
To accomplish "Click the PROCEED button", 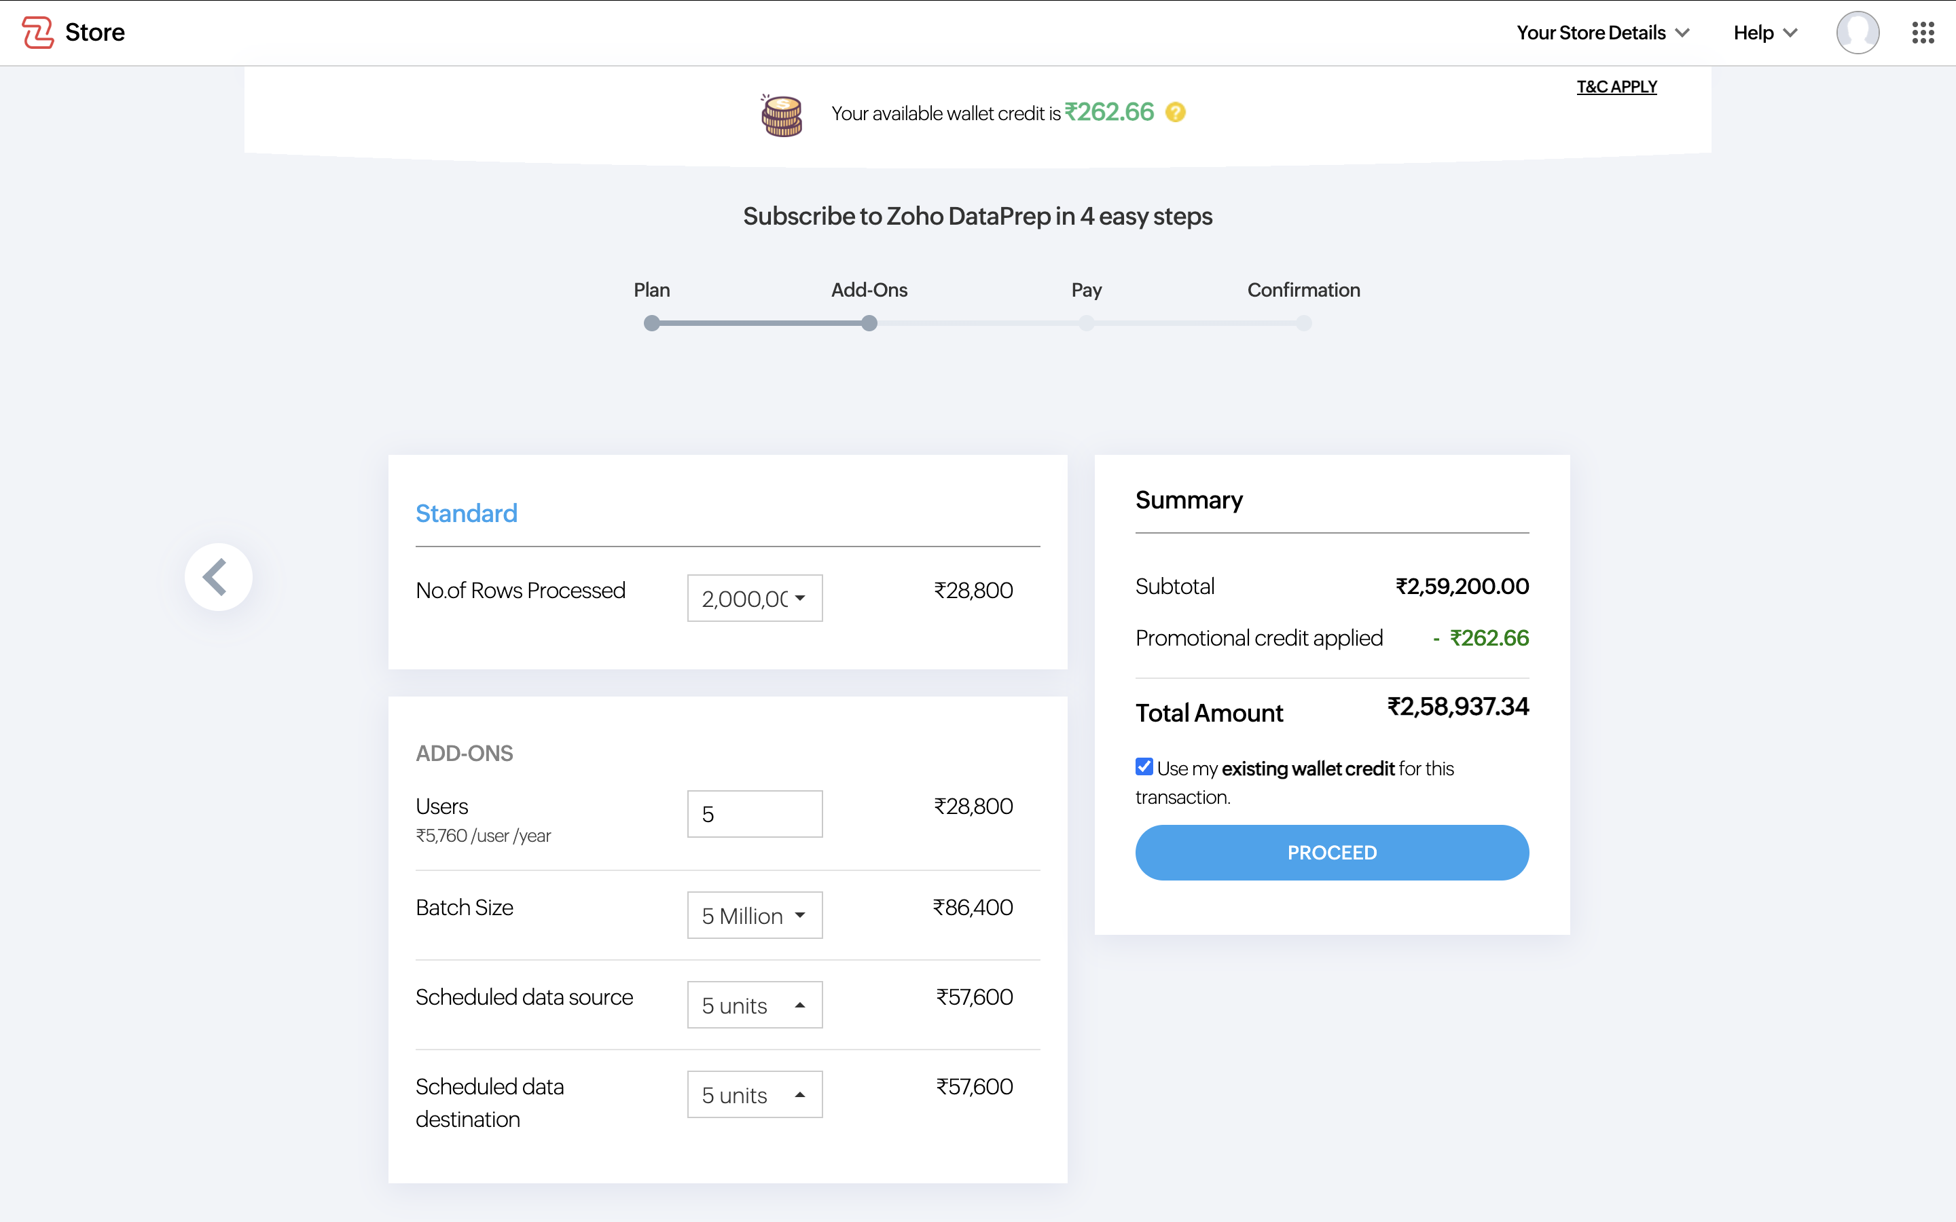I will pos(1331,853).
